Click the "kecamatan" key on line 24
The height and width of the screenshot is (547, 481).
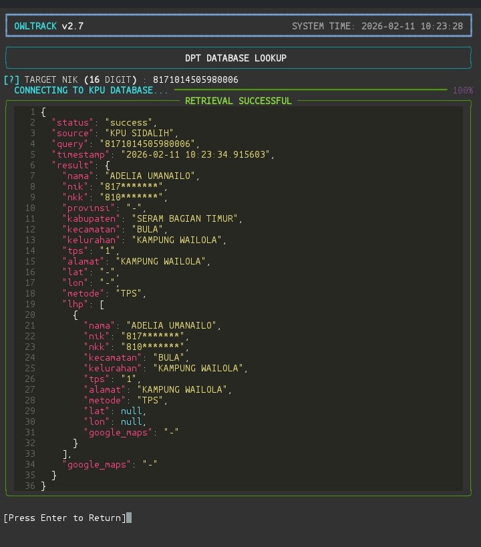pos(113,357)
